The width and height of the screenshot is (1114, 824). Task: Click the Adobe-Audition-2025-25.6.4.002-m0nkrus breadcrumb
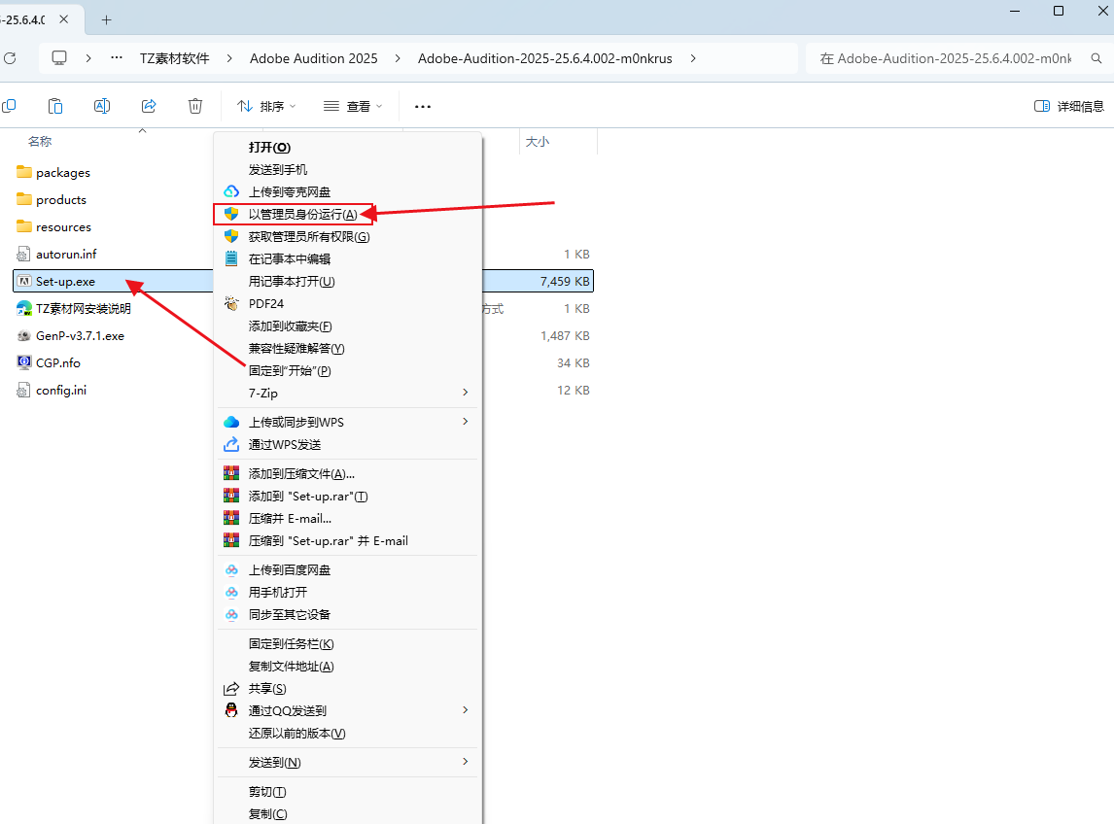(x=545, y=58)
